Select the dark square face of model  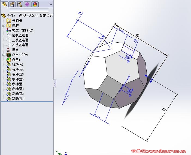[x=110, y=87]
